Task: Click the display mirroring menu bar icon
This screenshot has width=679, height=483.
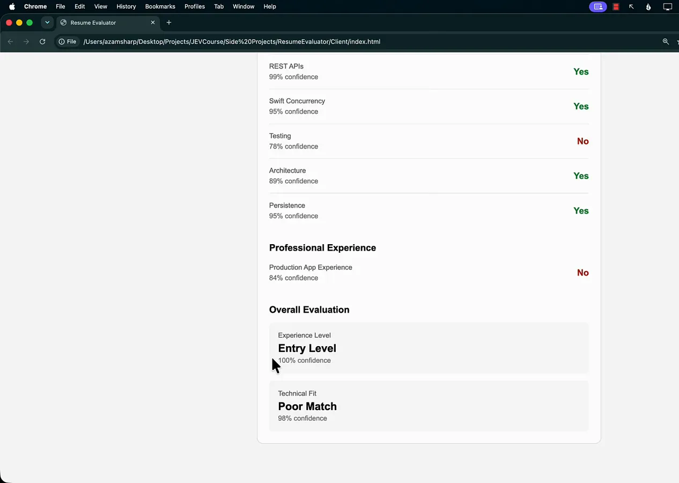Action: click(667, 6)
